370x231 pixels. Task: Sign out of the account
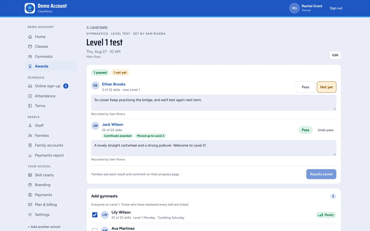[x=336, y=8]
